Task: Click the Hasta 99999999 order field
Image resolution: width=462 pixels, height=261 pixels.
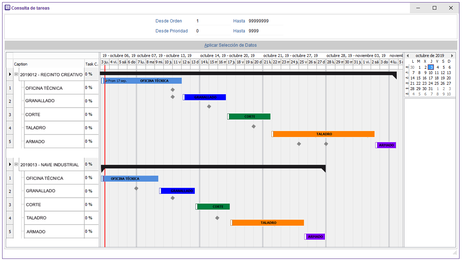Action: 265,21
